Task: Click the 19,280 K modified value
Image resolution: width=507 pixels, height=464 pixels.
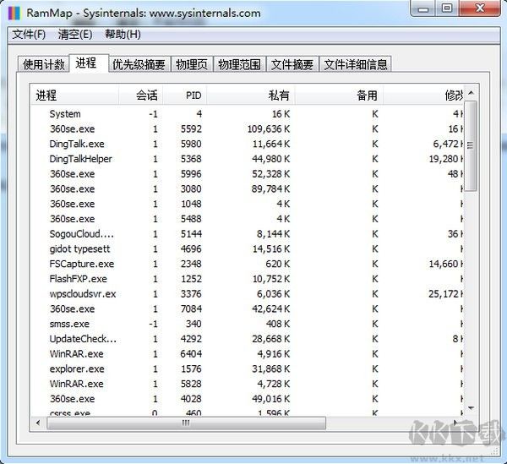Action: [446, 159]
